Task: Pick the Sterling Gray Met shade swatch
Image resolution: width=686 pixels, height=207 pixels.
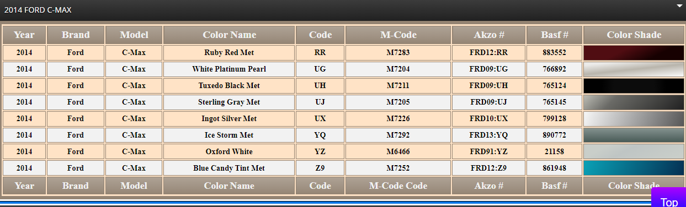Action: (x=634, y=102)
